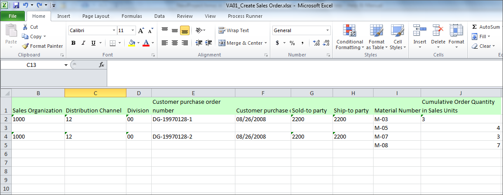503x195 pixels.
Task: Open the font name Calibri dropdown
Action: 114,31
